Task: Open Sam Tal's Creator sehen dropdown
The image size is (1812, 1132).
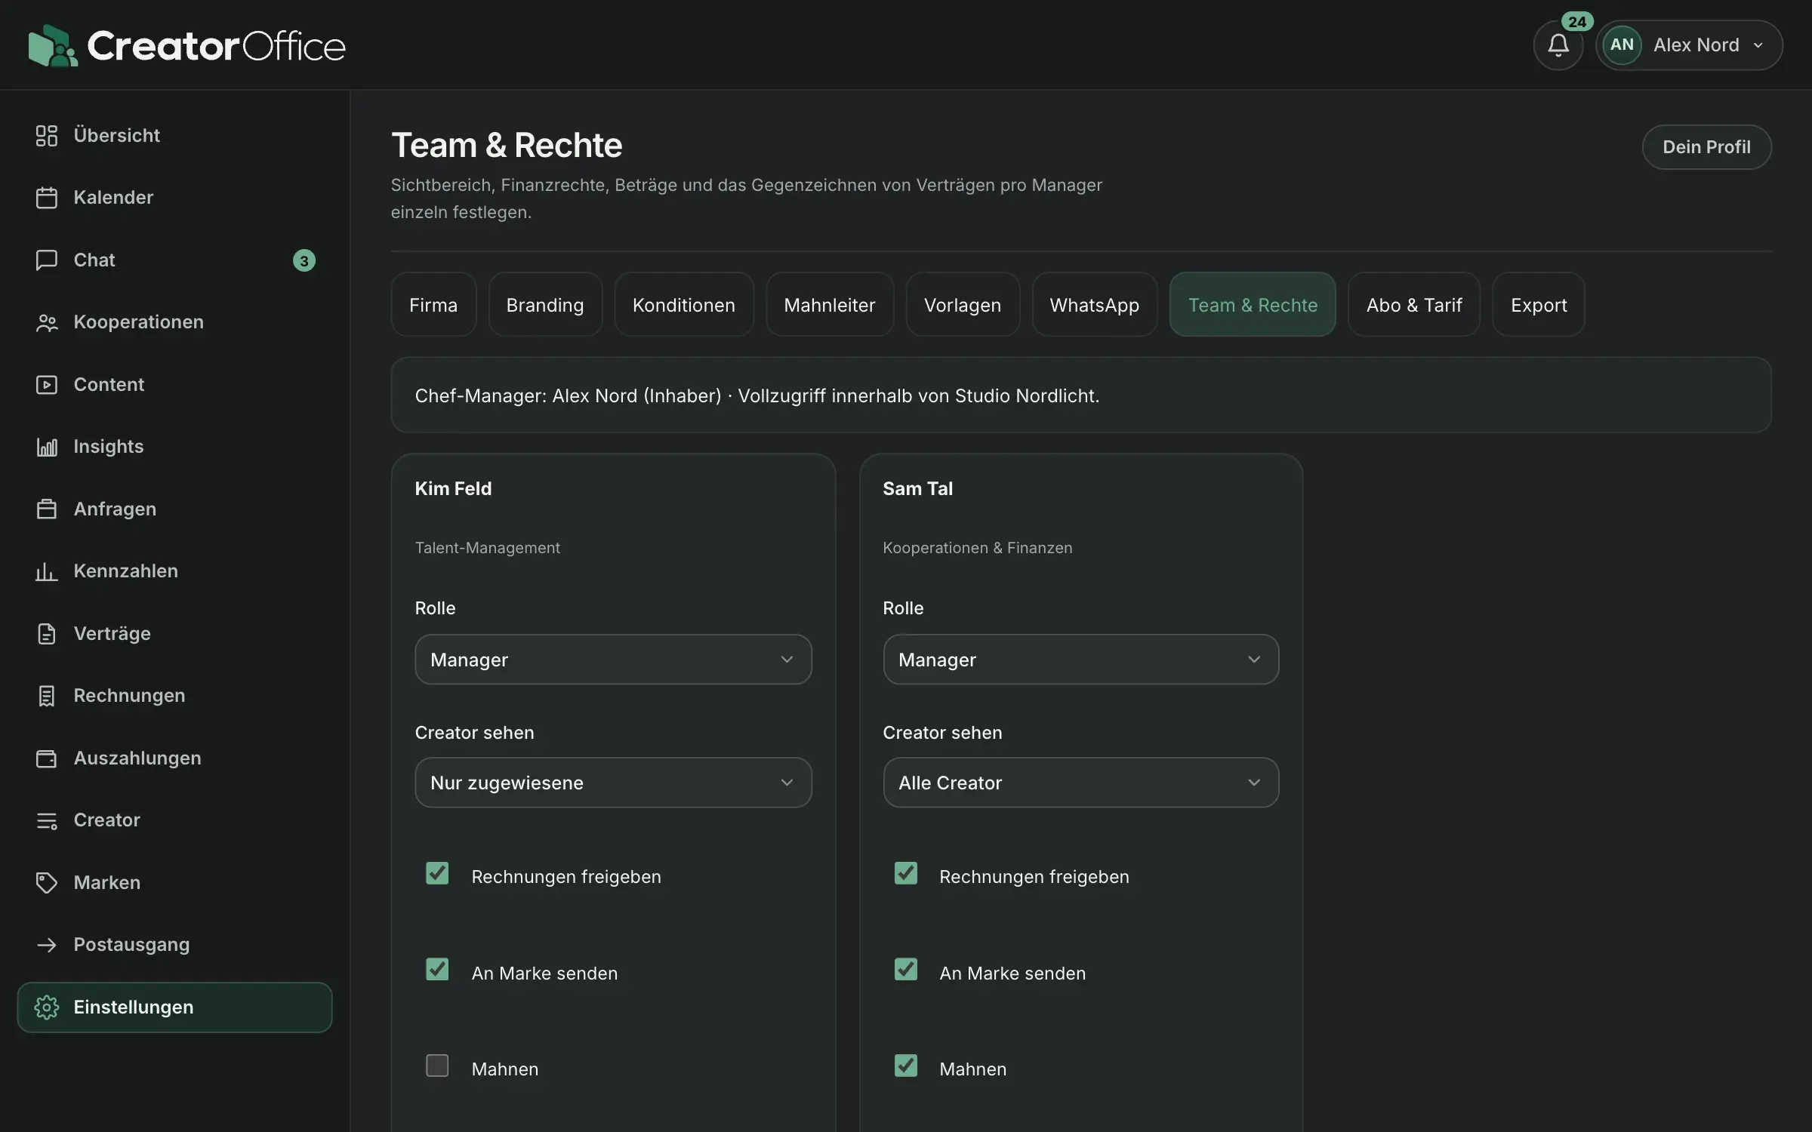Action: [x=1081, y=783]
